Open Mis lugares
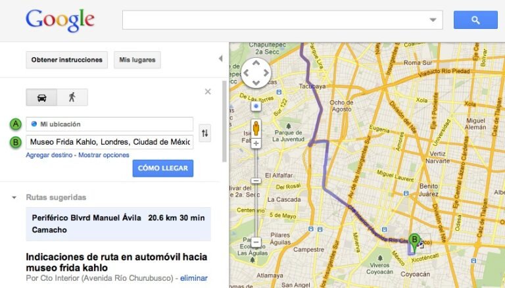The height and width of the screenshot is (288, 505). 137,60
